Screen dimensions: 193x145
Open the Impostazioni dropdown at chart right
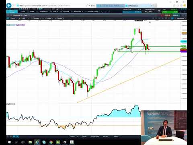tap(181, 18)
